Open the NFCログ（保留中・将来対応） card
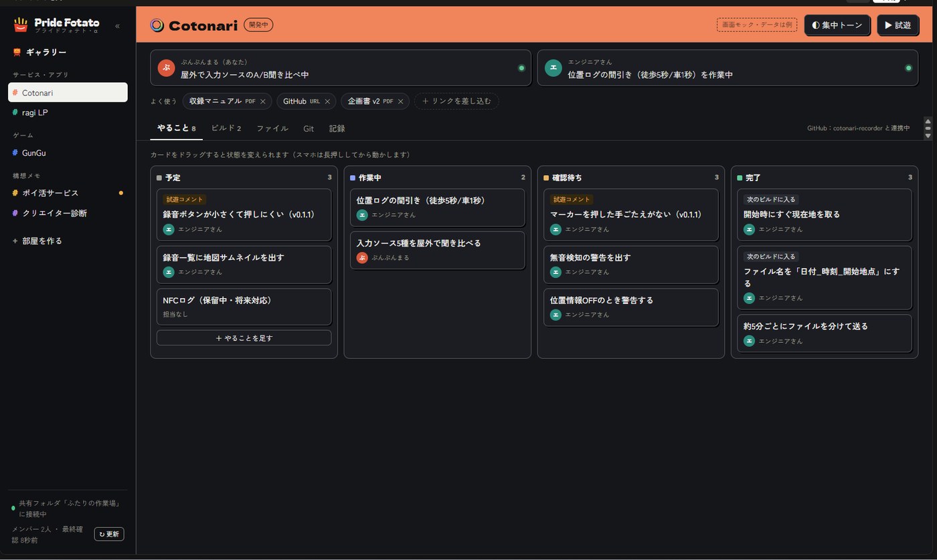 click(244, 307)
